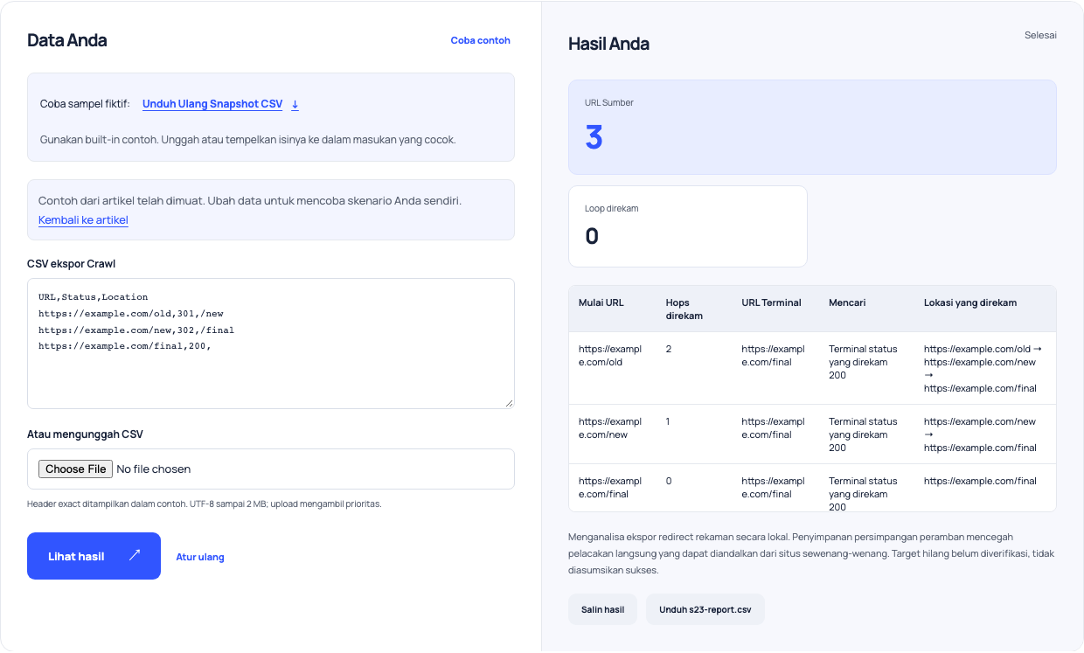This screenshot has height=653, width=1084.
Task: Click the Choose File button
Action: pyautogui.click(x=76, y=469)
